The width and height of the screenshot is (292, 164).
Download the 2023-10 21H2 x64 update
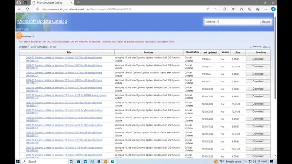point(258,149)
